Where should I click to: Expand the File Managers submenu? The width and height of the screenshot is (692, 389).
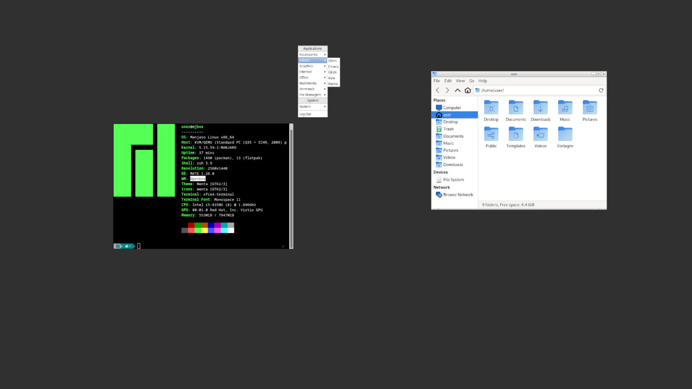pos(311,95)
